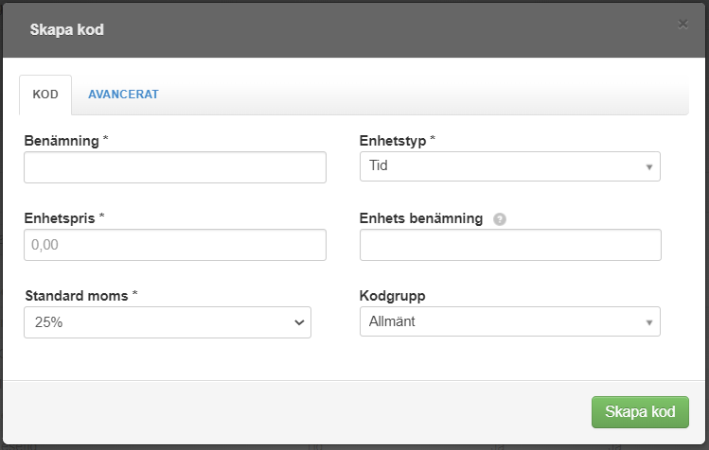Click the help icon beside Enhets benämning
This screenshot has width=709, height=450.
tap(500, 218)
